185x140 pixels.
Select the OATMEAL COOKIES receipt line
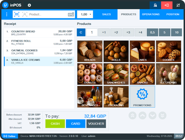(39, 52)
